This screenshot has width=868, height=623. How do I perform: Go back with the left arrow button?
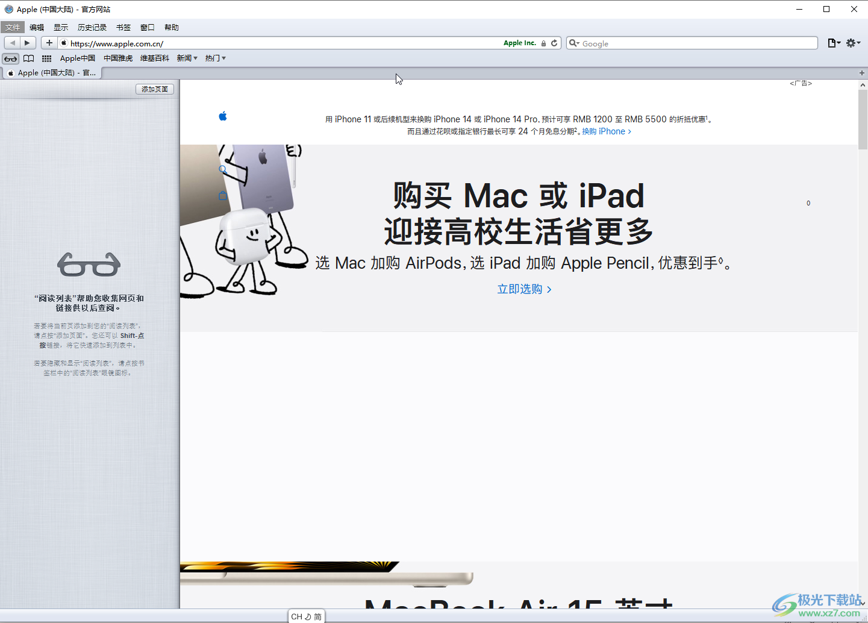pos(12,43)
